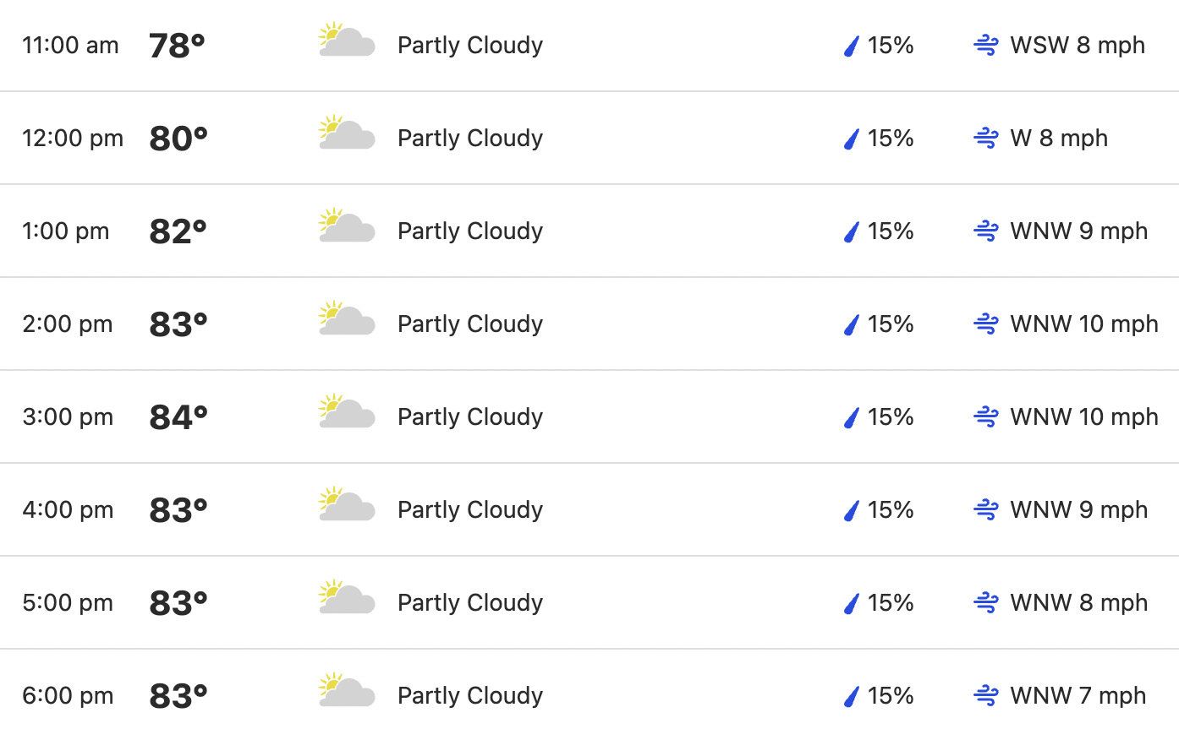Click the raindrop icon in the 4:00 pm row

[852, 510]
